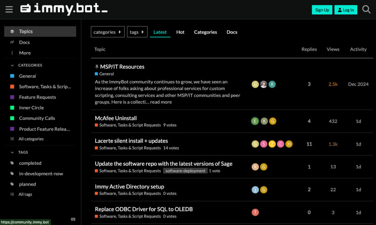Click the search magnifier icon

tap(366, 10)
